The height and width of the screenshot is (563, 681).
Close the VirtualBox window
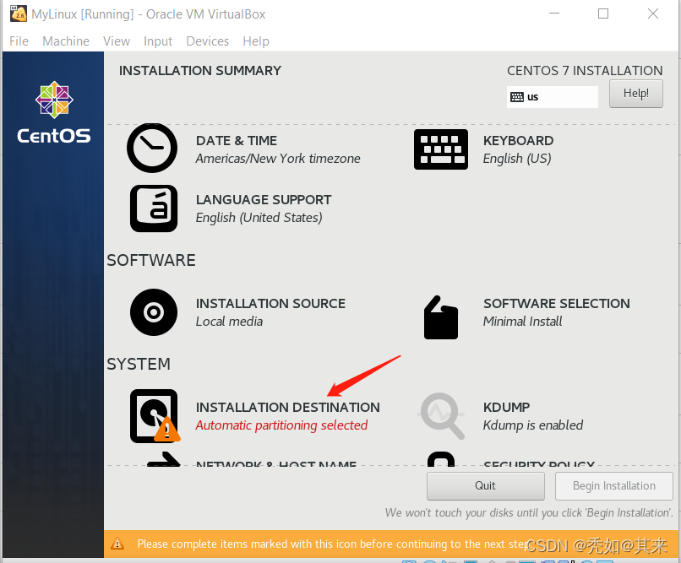click(x=653, y=14)
